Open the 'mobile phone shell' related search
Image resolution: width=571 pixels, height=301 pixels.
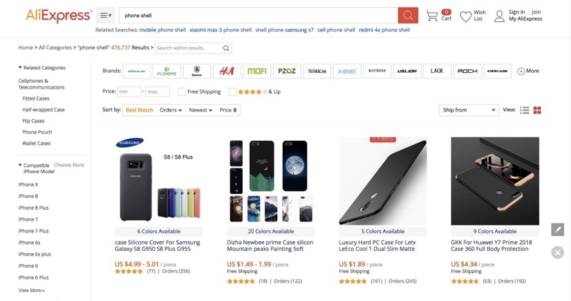162,30
